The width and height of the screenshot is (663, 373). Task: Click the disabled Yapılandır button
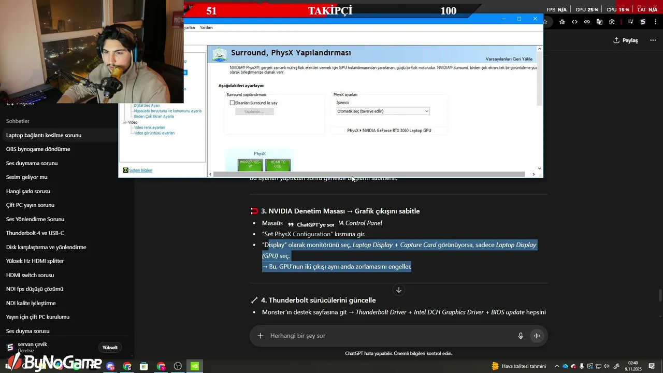point(254,111)
